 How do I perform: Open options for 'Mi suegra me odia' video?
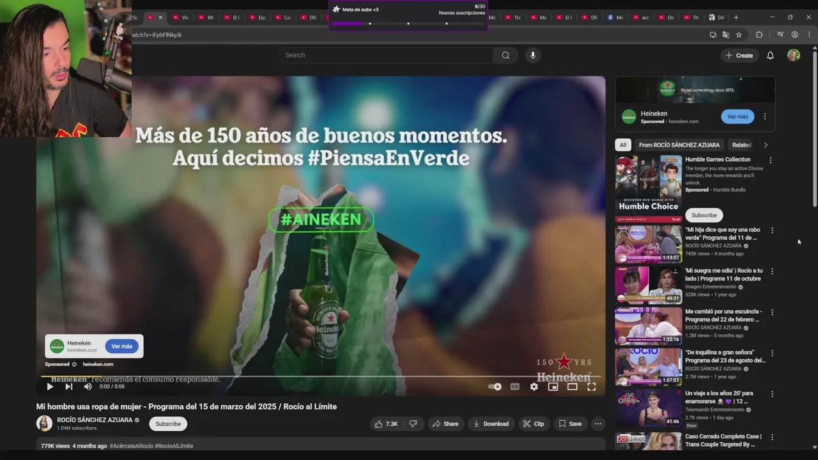772,272
